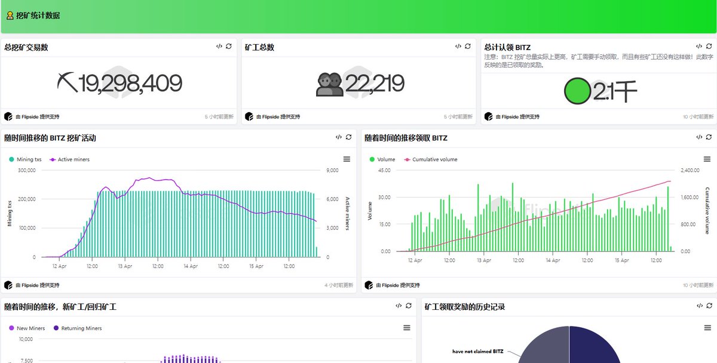Refresh the 矿工总数 card
The height and width of the screenshot is (363, 717).
coord(468,47)
